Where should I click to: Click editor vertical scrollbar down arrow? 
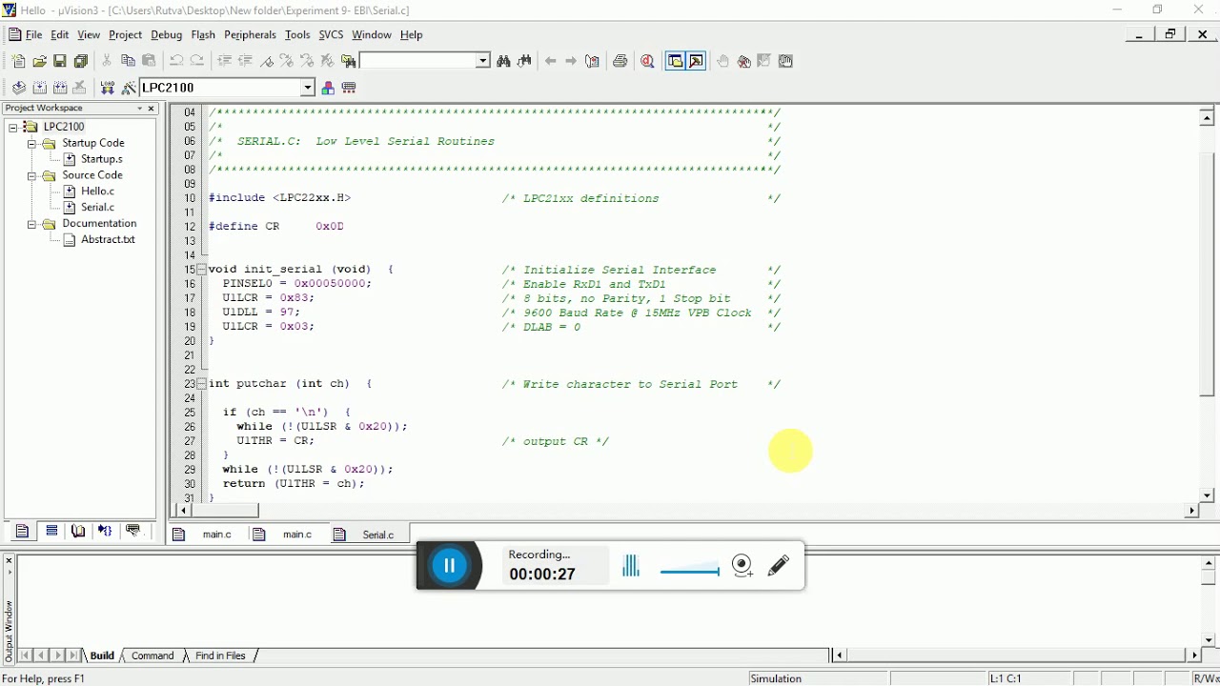[x=1207, y=495]
